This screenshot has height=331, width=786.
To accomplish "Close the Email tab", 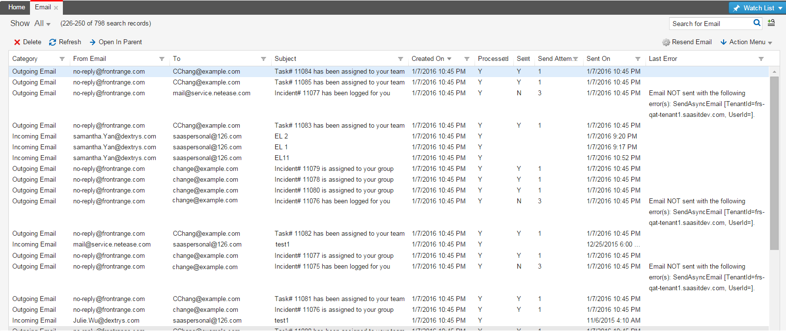I will click(x=56, y=8).
